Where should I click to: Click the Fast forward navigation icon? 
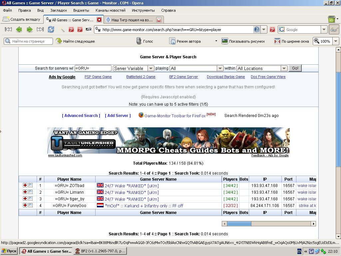pyautogui.click(x=40, y=29)
